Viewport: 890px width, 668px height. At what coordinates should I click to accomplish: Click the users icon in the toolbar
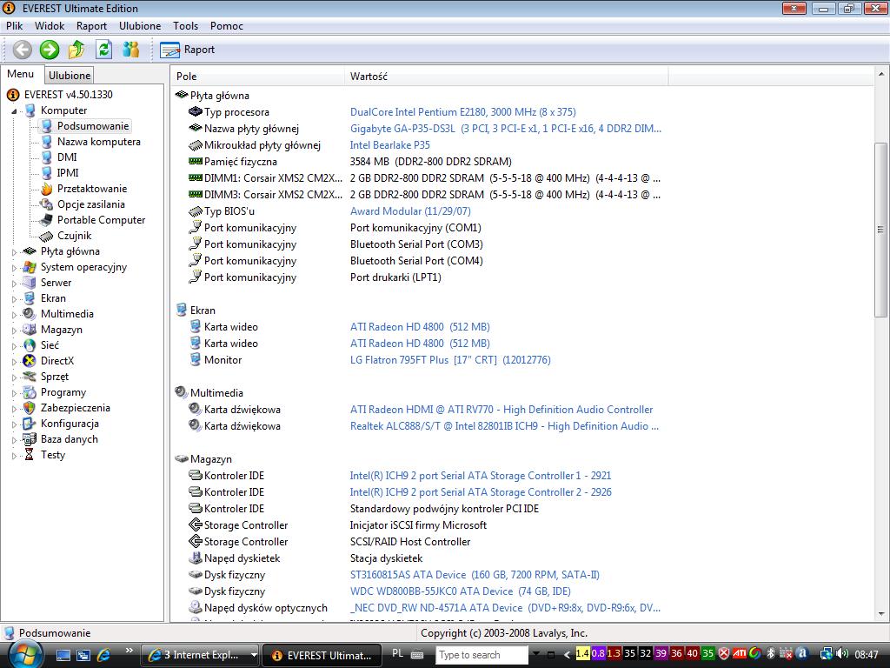[131, 50]
